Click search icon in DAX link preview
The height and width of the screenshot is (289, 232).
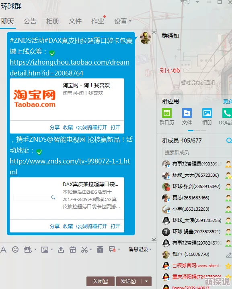pos(53,197)
